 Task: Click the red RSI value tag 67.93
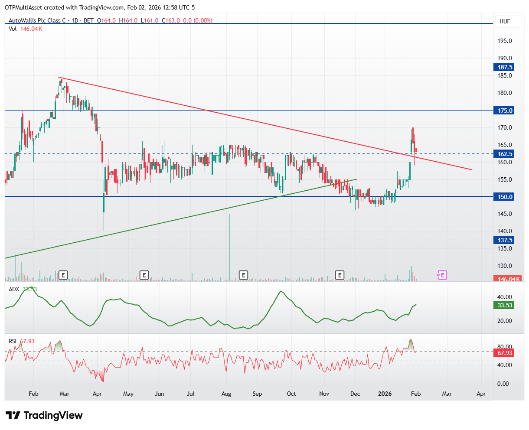coord(505,353)
